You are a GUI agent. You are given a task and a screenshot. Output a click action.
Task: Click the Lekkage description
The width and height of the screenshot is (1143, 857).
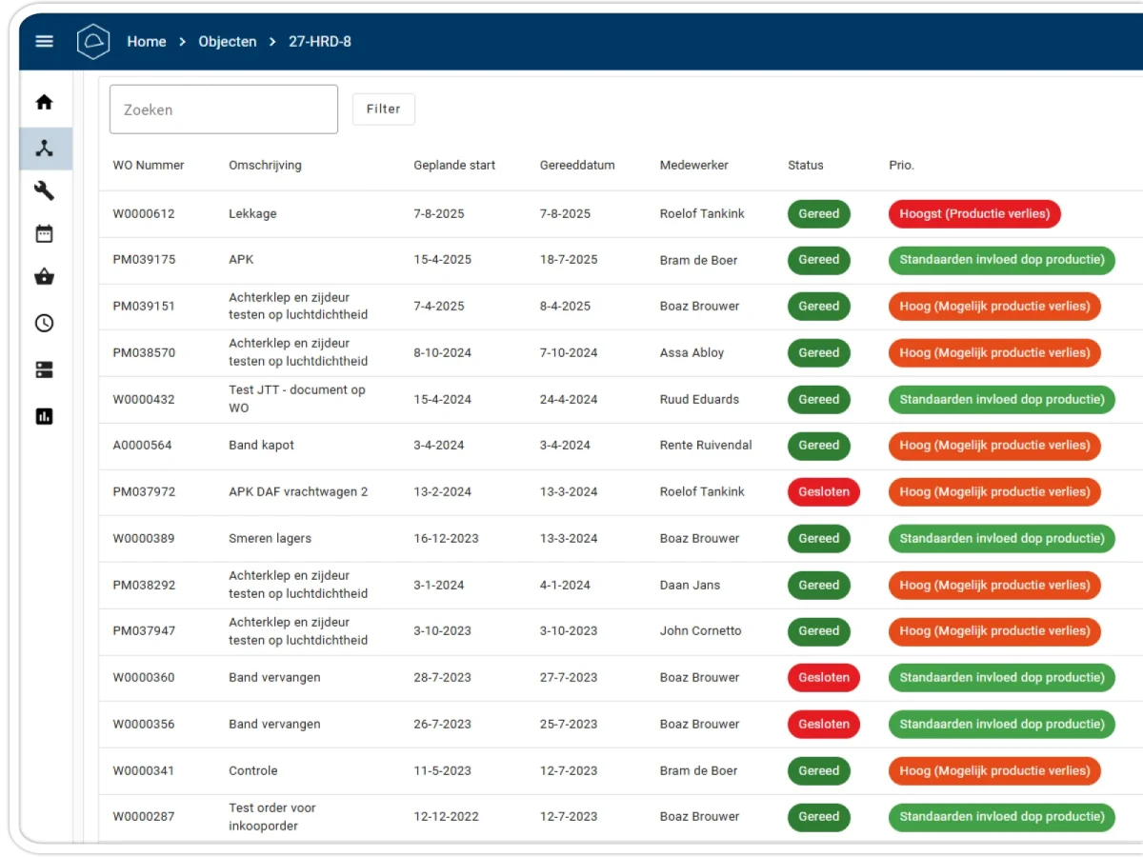[x=252, y=213]
